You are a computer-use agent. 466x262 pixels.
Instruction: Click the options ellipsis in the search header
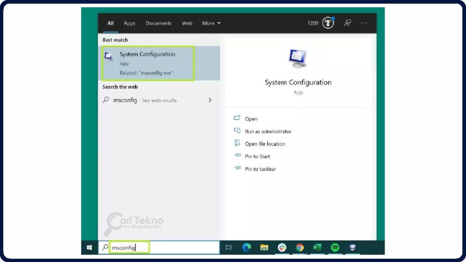click(x=364, y=23)
